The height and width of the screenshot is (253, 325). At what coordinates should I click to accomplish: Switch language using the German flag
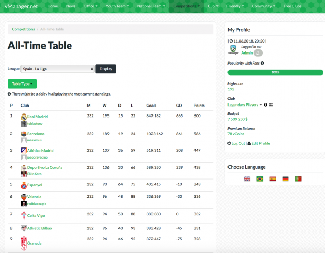[285, 178]
